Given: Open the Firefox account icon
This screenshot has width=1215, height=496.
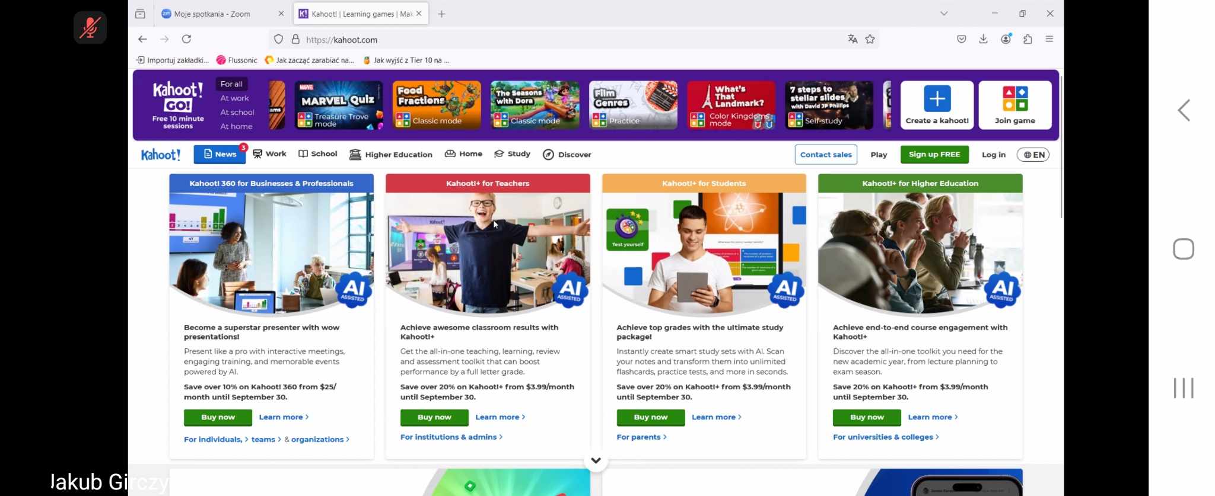Looking at the screenshot, I should [x=1006, y=39].
